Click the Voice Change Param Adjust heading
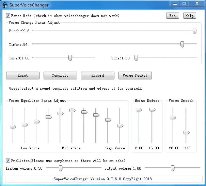 point(34,22)
